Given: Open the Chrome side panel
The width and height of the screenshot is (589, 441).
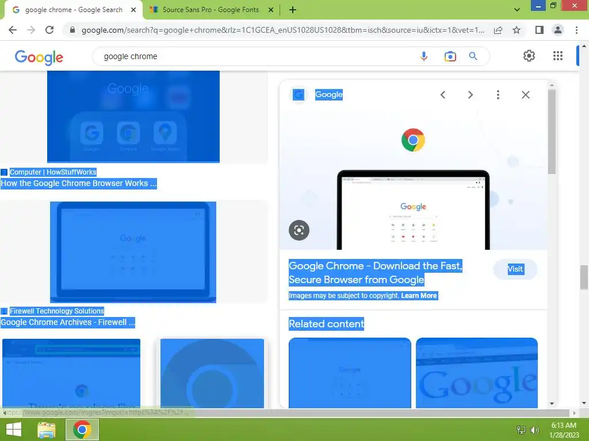Looking at the screenshot, I should pyautogui.click(x=540, y=30).
